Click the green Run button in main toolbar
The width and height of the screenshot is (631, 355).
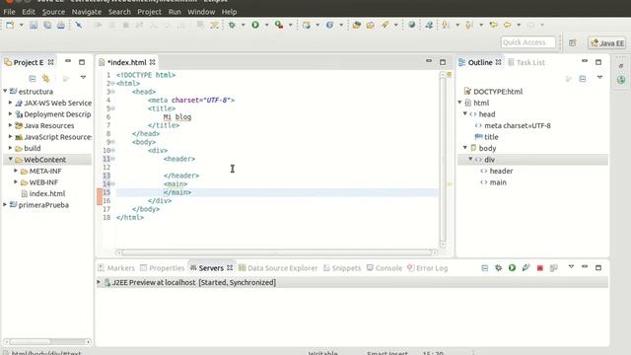[255, 25]
